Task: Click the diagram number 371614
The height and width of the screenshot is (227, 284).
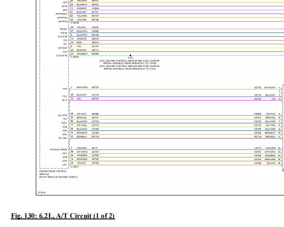Action: (41, 193)
